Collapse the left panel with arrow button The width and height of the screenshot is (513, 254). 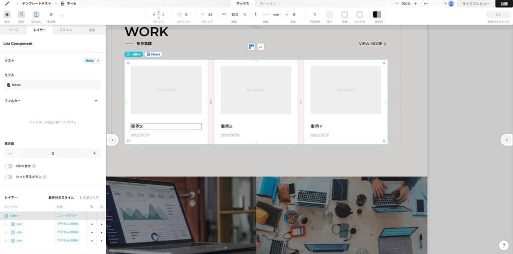[113, 140]
